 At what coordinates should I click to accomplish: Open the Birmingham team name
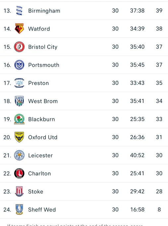[44, 11]
